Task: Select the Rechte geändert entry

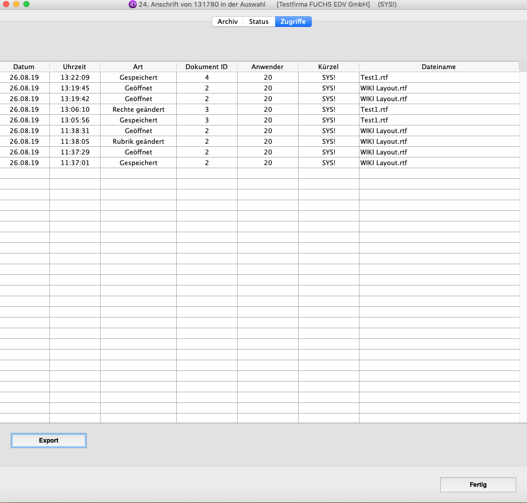Action: (x=138, y=110)
